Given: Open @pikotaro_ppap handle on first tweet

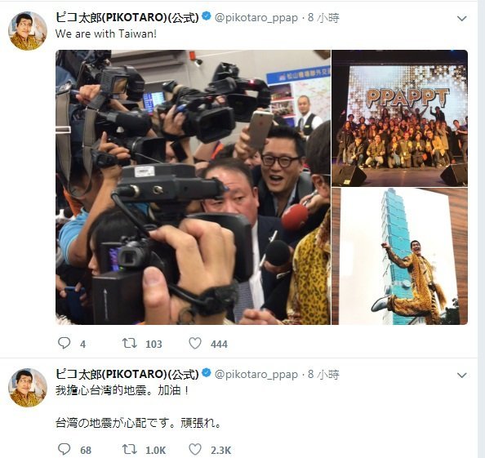Looking at the screenshot, I should pyautogui.click(x=256, y=18).
